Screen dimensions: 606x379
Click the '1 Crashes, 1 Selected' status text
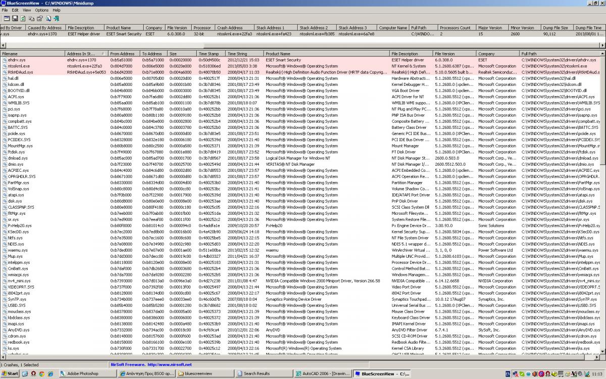[20, 364]
